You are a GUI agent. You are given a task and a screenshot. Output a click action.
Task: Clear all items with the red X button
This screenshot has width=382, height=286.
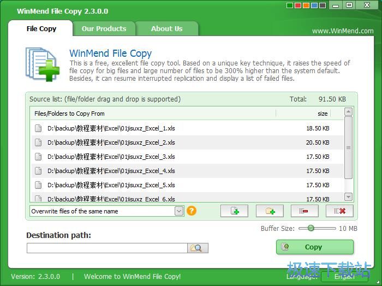339,211
